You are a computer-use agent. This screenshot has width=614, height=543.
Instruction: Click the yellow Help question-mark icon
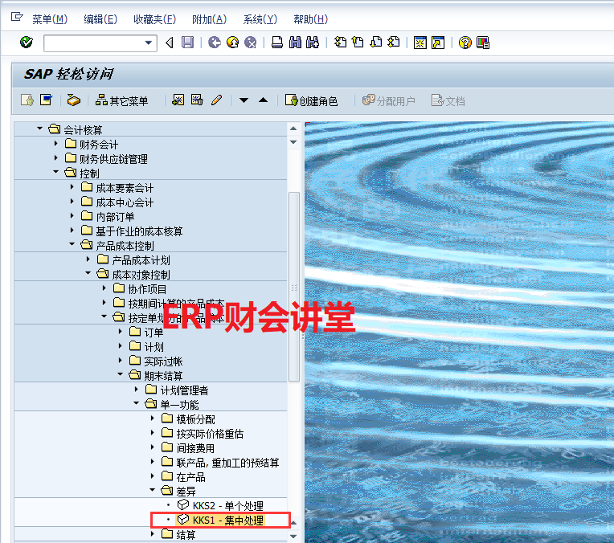point(465,43)
